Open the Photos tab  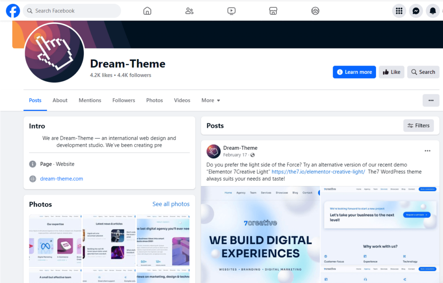tap(154, 101)
